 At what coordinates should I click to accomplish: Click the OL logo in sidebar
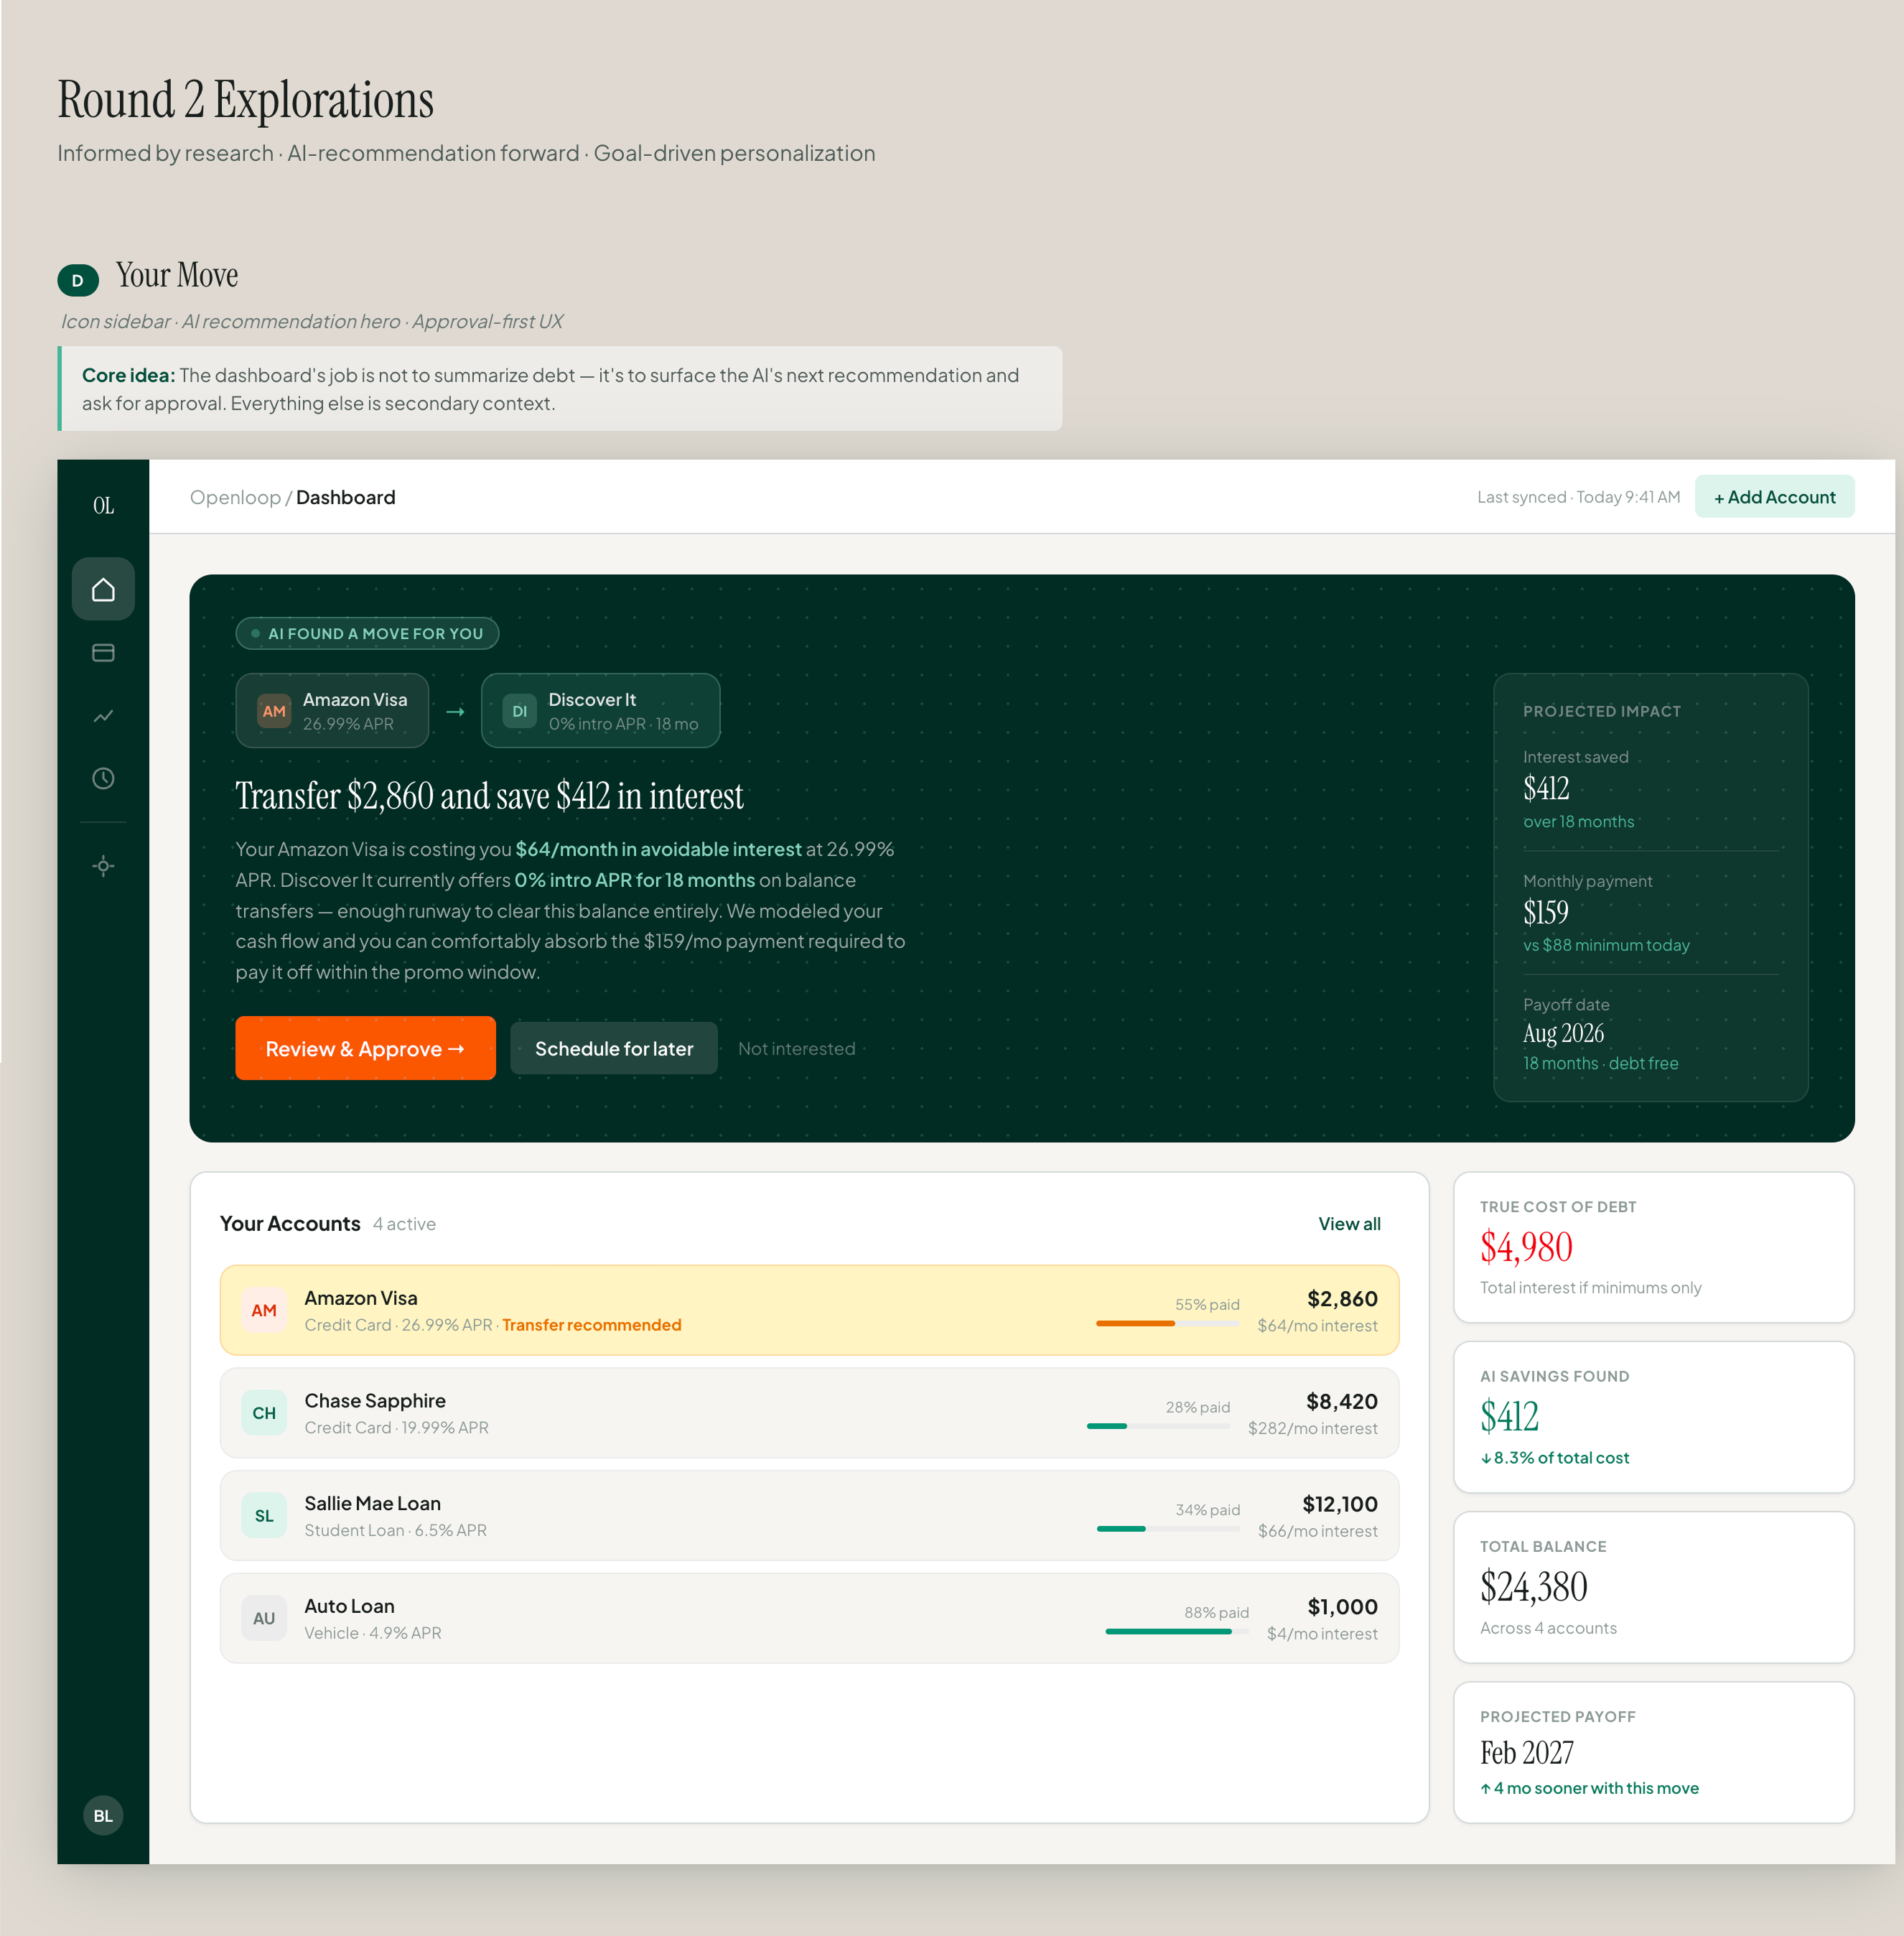[x=103, y=506]
